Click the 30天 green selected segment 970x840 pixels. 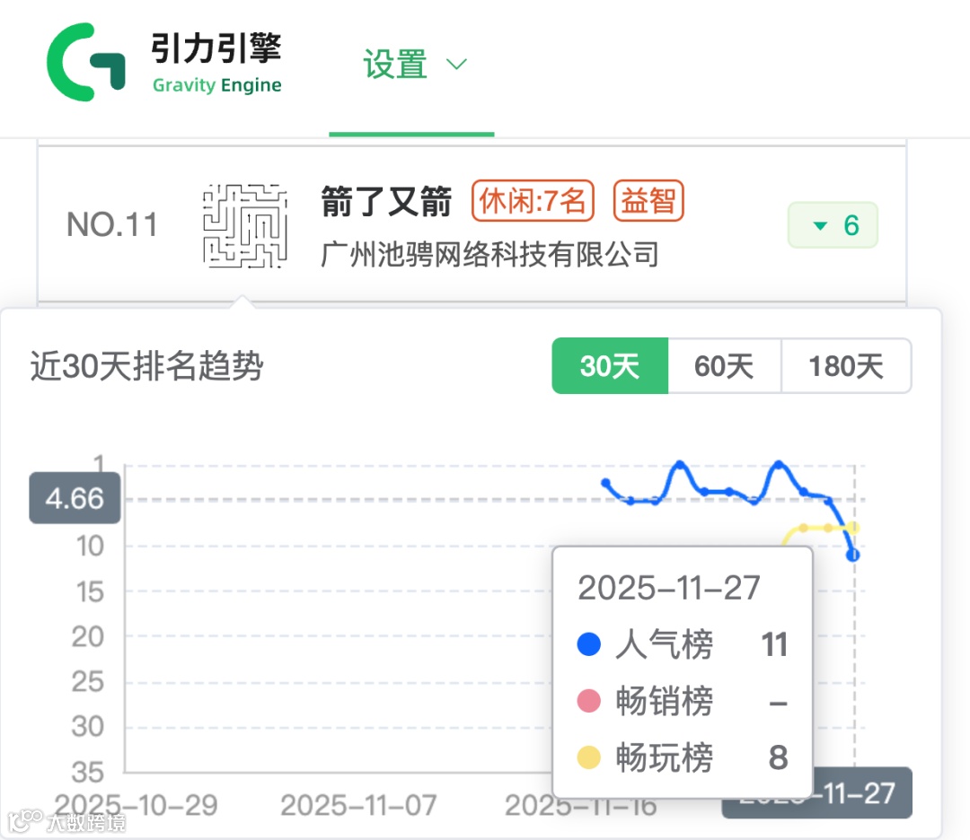pos(610,366)
